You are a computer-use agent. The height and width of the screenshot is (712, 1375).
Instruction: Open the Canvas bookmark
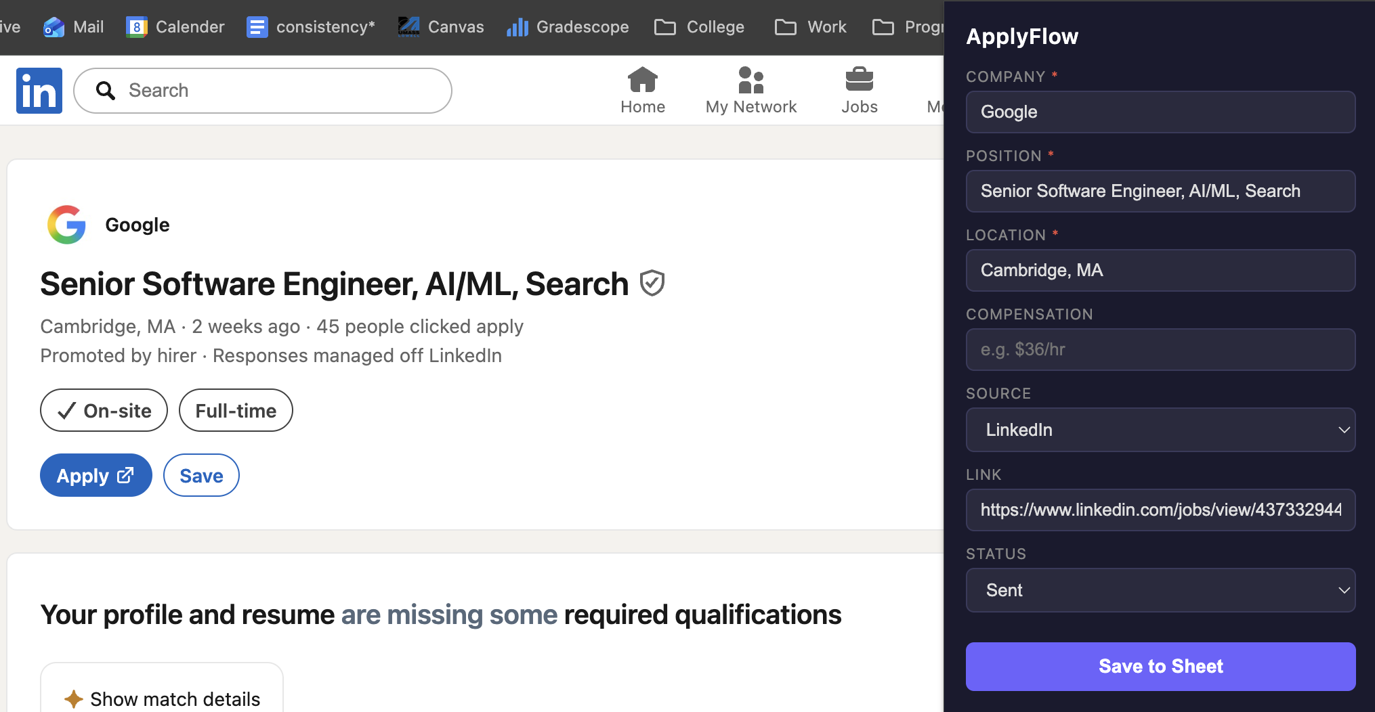coord(441,27)
